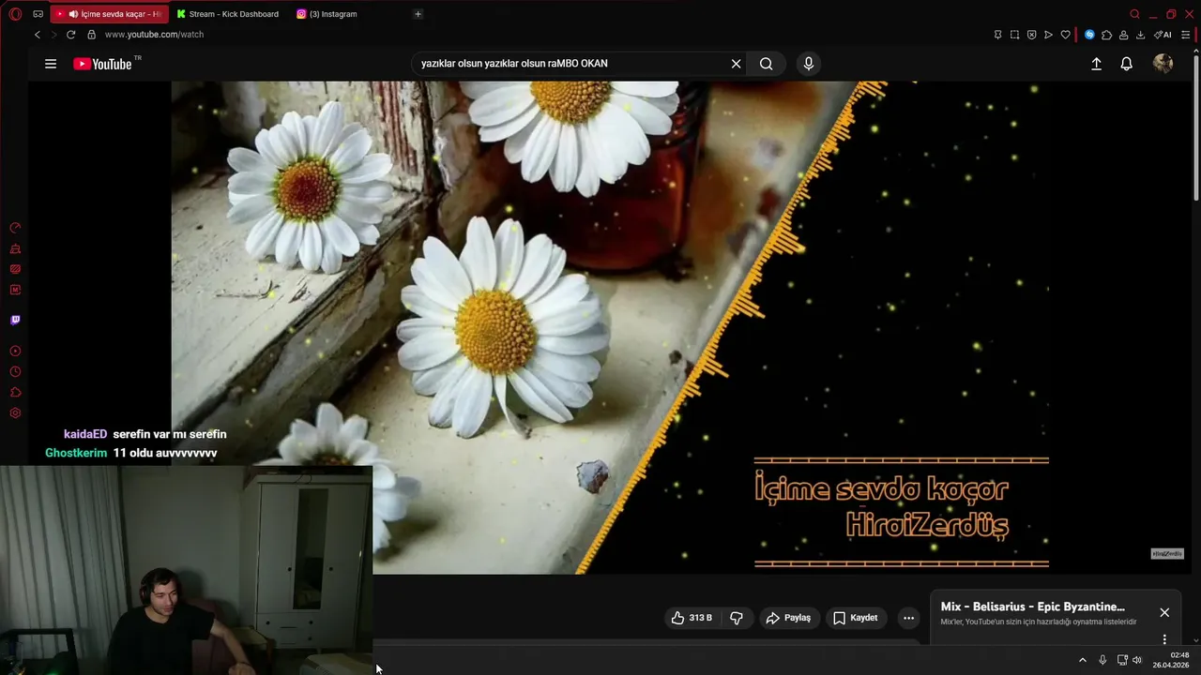
Task: Open Mix playlist three-dot options
Action: tap(1164, 639)
